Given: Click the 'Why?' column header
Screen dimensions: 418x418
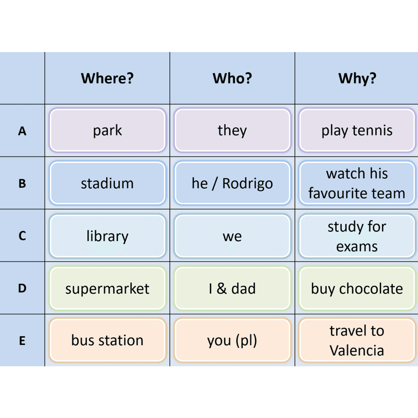Looking at the screenshot, I should pyautogui.click(x=357, y=78).
